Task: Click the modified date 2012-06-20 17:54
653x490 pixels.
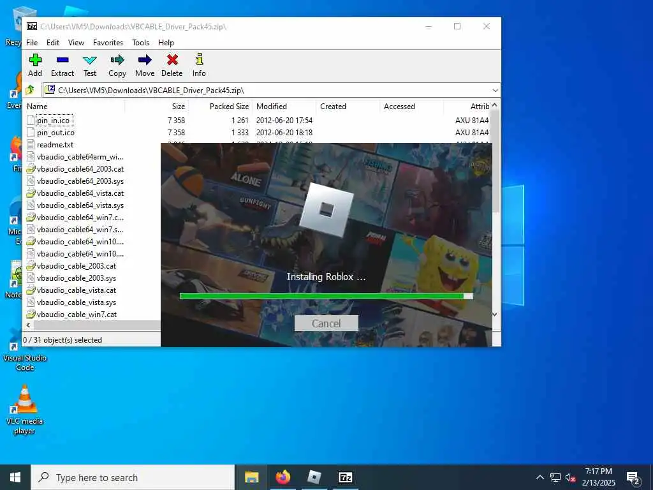Action: pos(284,121)
